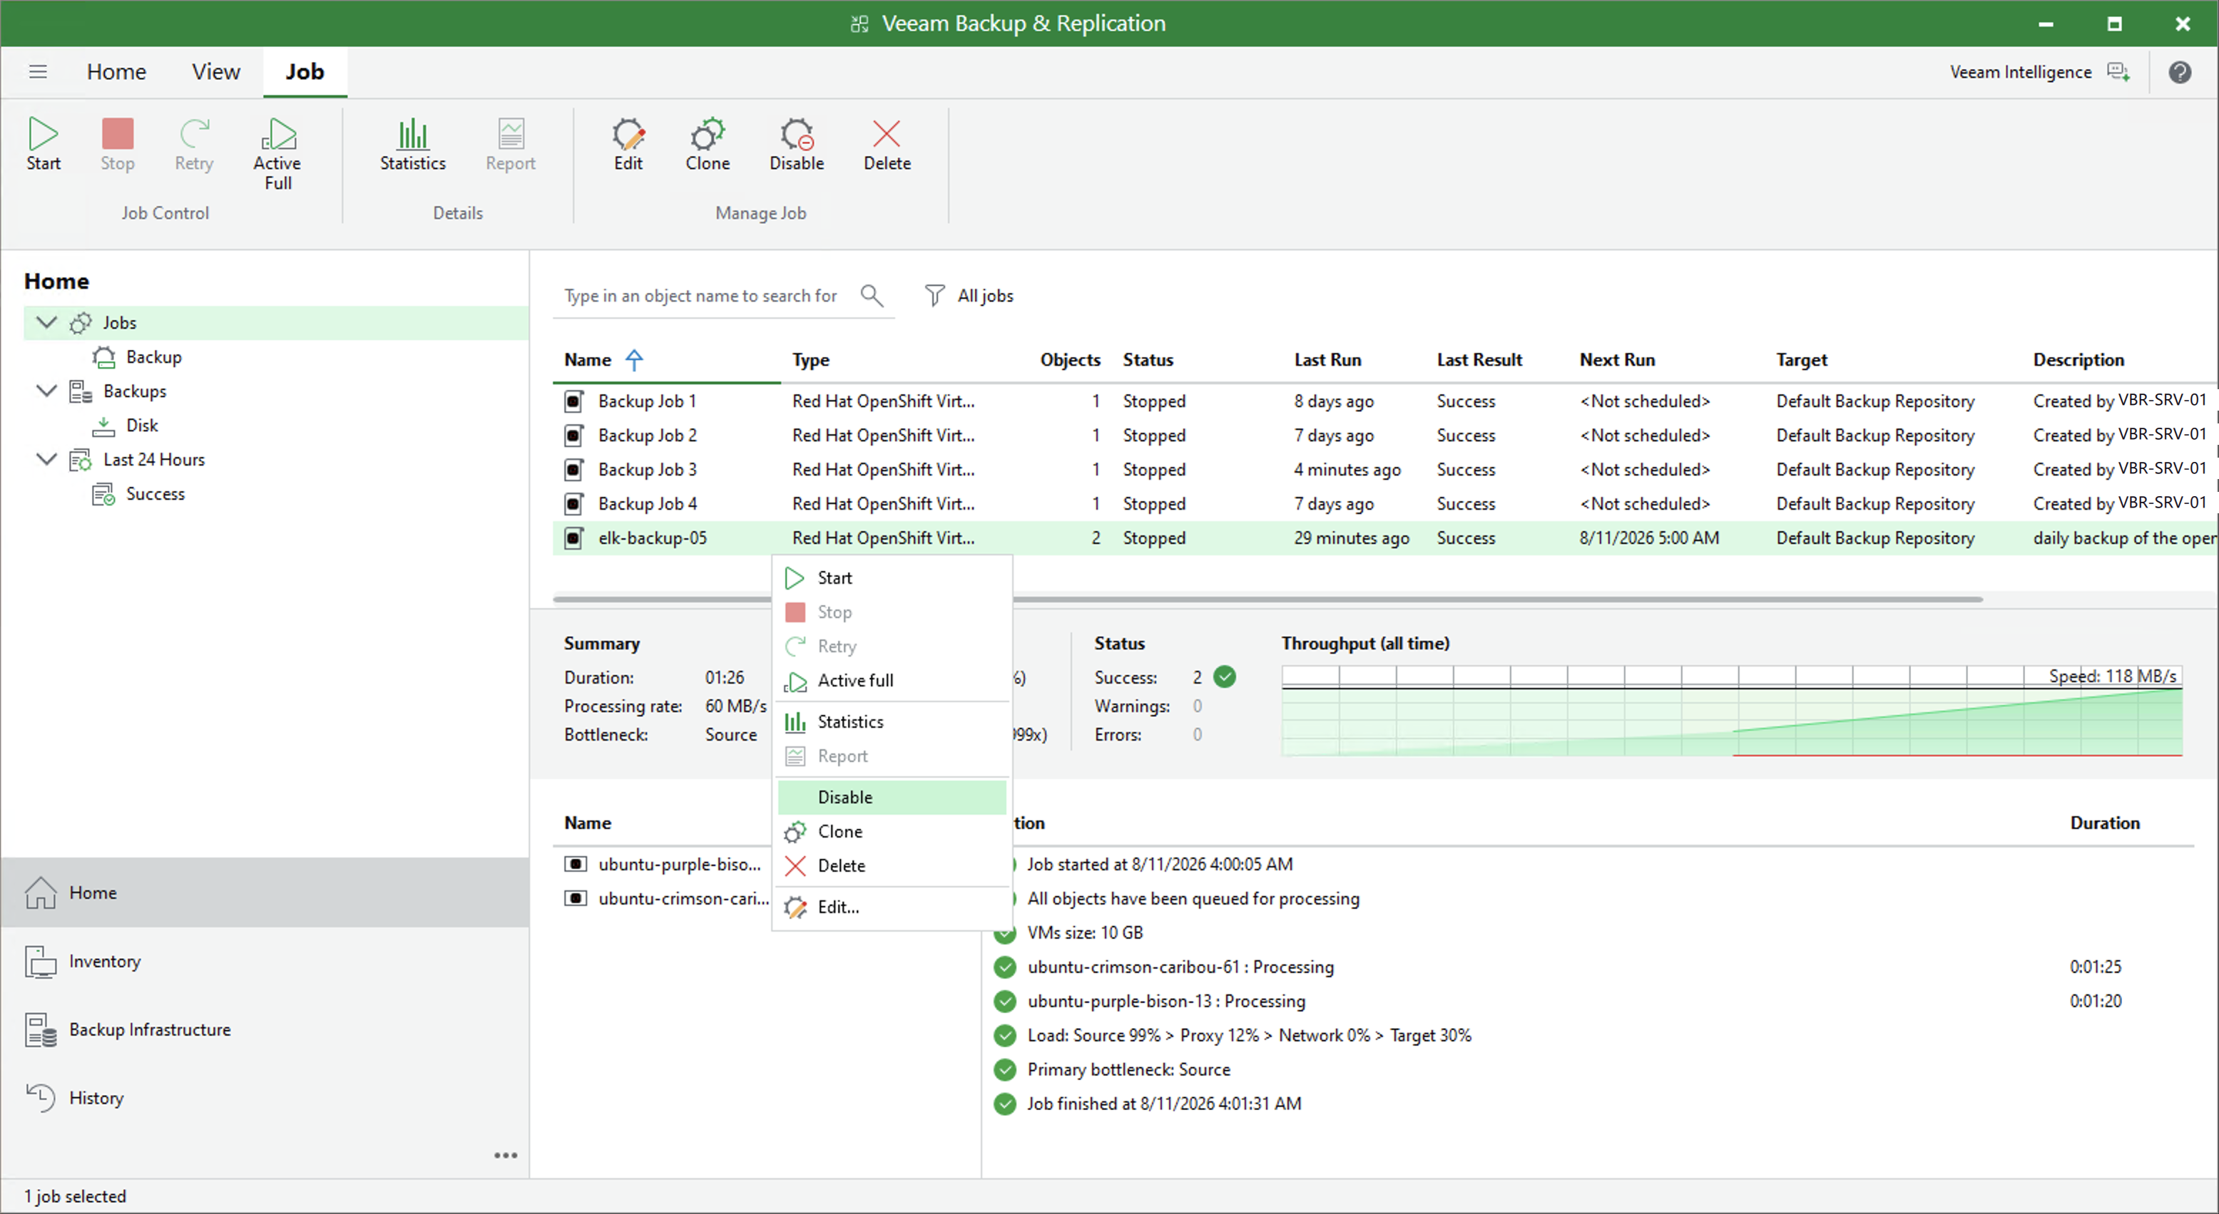This screenshot has width=2219, height=1214.
Task: Choose Disable in the context menu
Action: pyautogui.click(x=891, y=797)
